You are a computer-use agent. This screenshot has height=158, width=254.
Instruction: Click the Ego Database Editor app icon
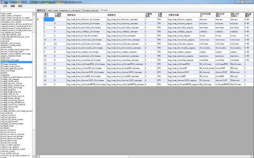coord(2,2)
